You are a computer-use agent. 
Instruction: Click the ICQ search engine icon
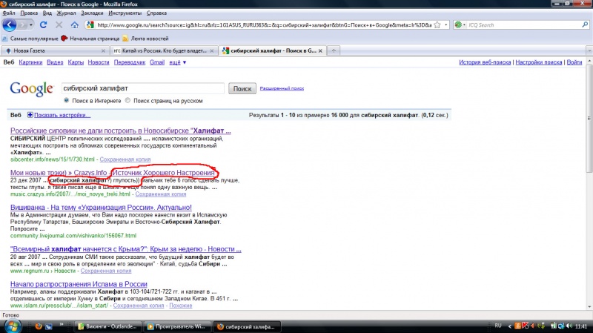pyautogui.click(x=458, y=25)
